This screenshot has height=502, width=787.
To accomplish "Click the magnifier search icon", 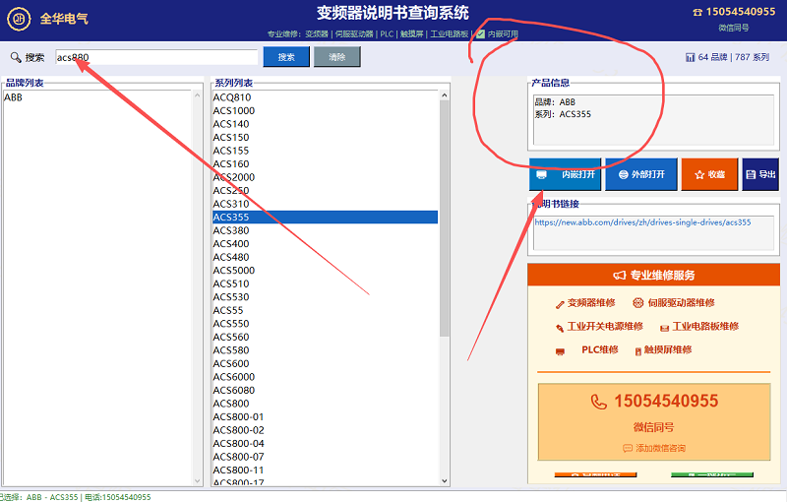I will [x=16, y=57].
